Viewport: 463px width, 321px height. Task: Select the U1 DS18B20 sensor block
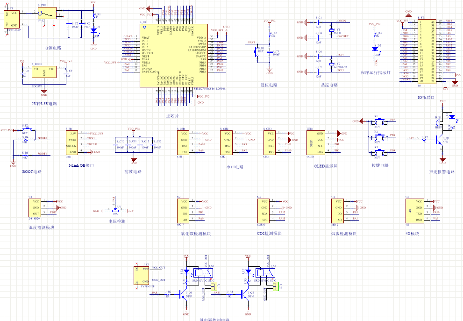tap(35, 208)
